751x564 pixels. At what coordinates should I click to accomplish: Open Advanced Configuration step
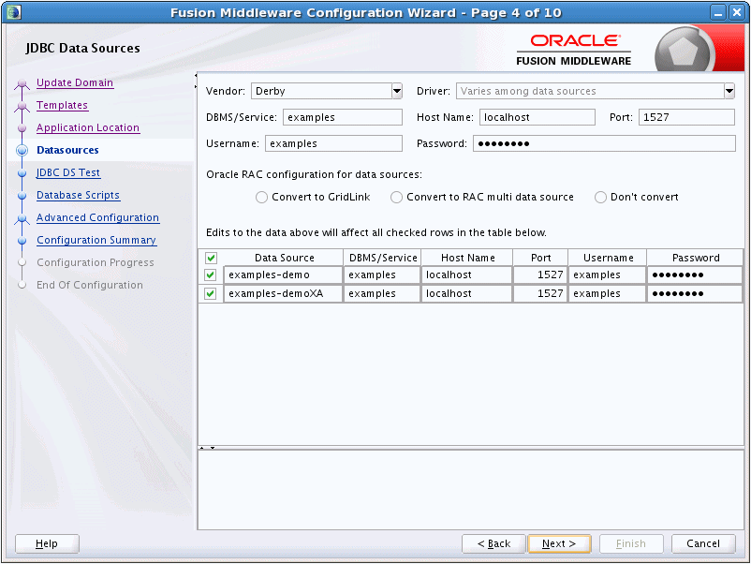click(x=97, y=218)
